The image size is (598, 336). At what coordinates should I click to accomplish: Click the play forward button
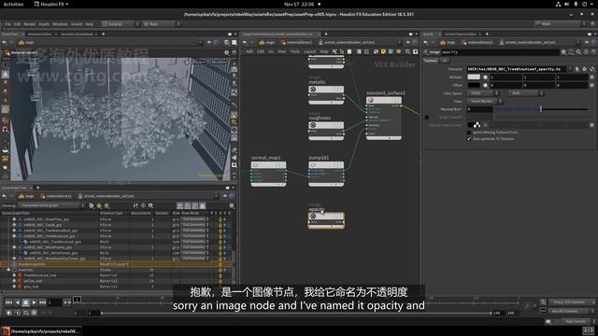tap(34, 302)
